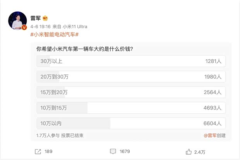Select the 10万到15万 poll option
This screenshot has height=160, width=240.
(x=130, y=108)
